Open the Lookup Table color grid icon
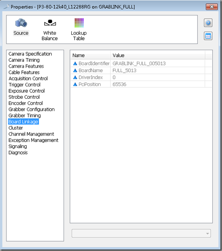This screenshot has height=251, width=222. pyautogui.click(x=79, y=23)
